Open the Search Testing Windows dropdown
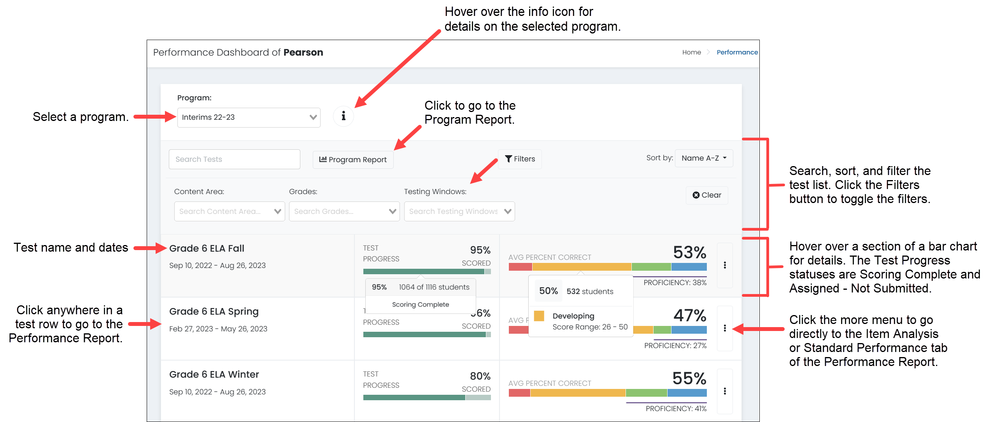This screenshot has width=985, height=422. click(459, 211)
